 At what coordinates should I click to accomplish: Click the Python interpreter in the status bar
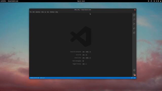click(35, 78)
